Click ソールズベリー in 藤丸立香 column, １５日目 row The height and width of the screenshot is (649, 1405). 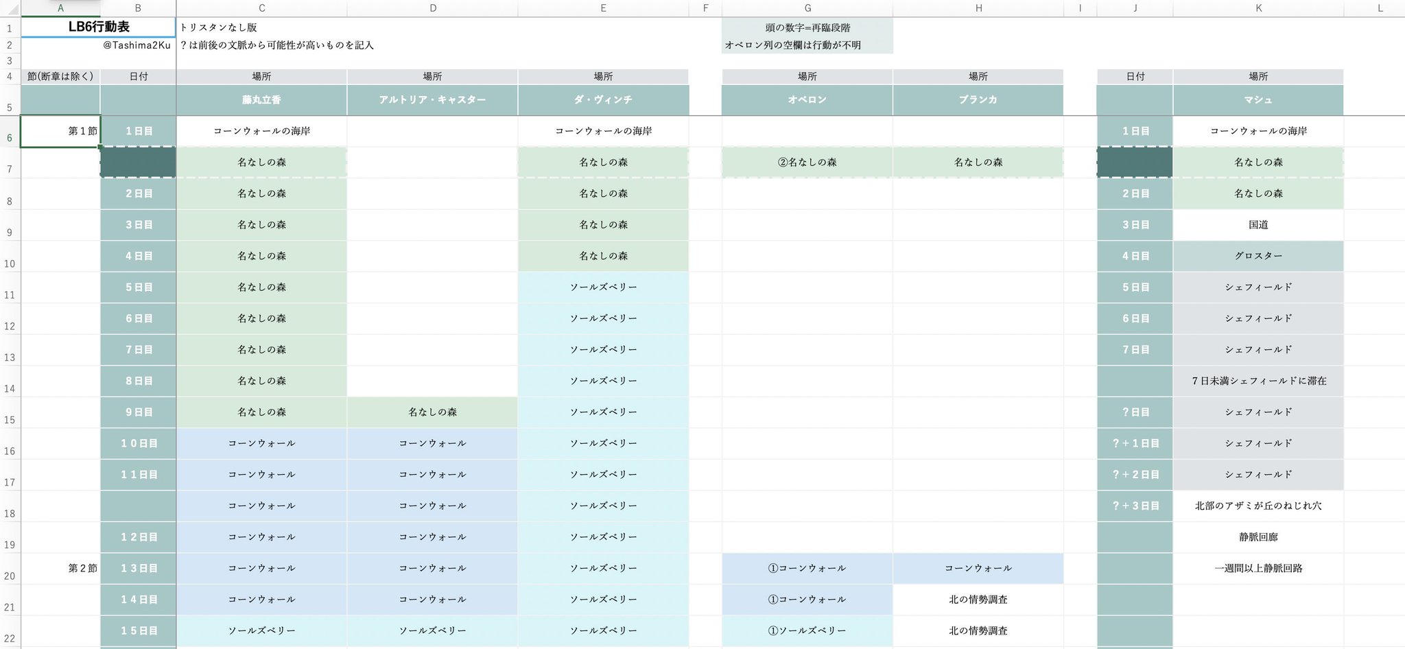pyautogui.click(x=261, y=630)
